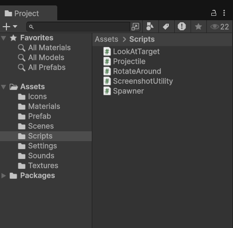Go to Assets in the breadcrumb

(107, 39)
